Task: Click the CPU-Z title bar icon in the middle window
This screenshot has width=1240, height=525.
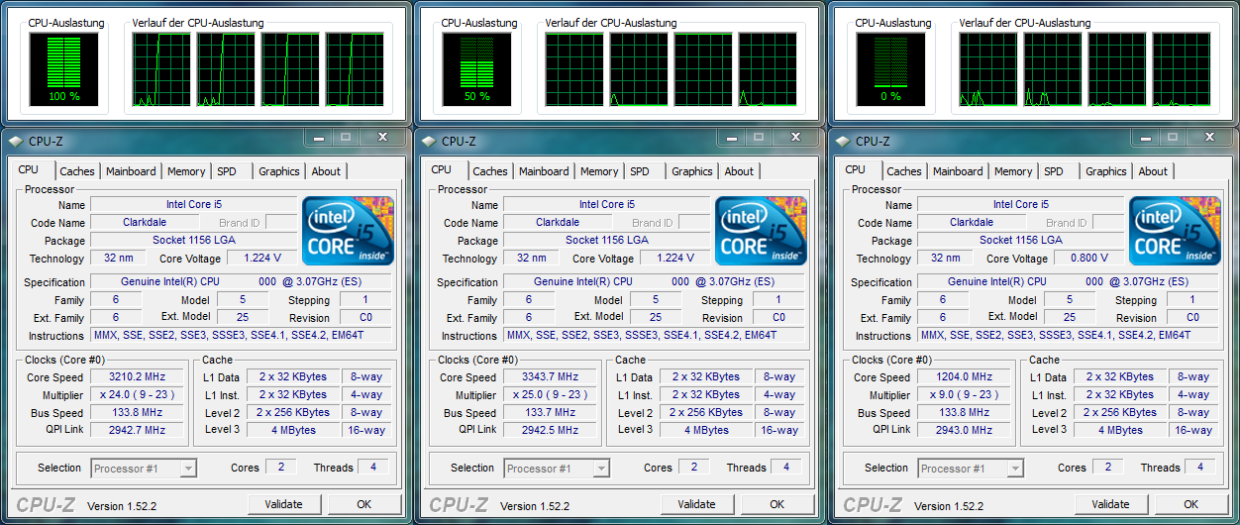Action: 429,142
